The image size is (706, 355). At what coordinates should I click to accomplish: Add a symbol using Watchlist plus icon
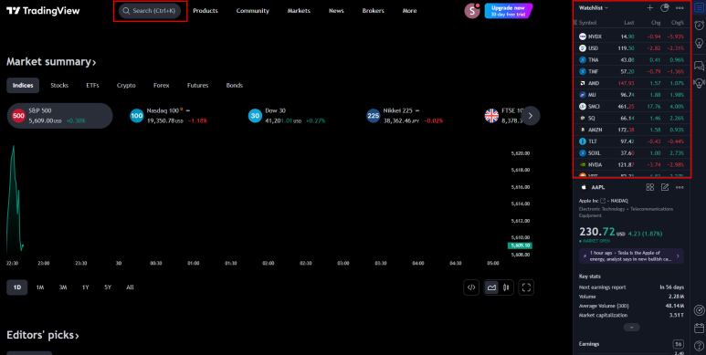[649, 7]
